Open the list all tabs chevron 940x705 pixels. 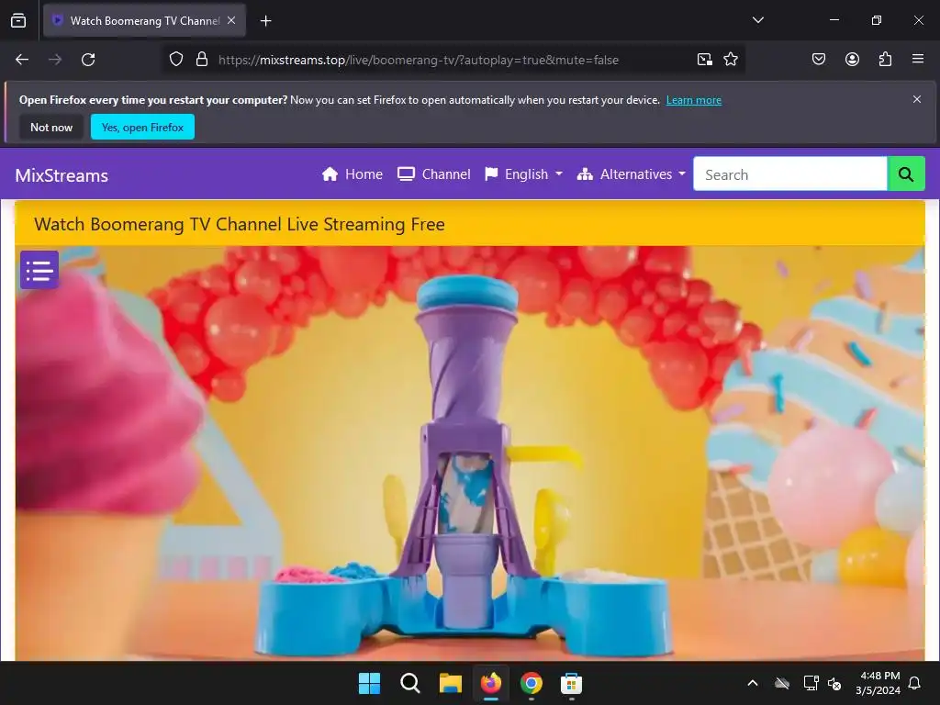757,20
